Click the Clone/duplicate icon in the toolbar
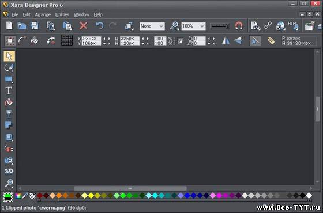The height and width of the screenshot is (213, 323). (129, 26)
